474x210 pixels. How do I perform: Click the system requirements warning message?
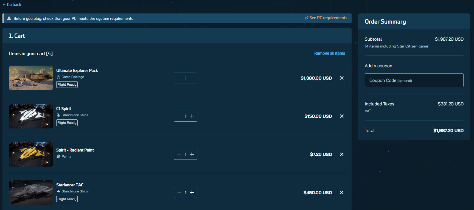(x=73, y=18)
